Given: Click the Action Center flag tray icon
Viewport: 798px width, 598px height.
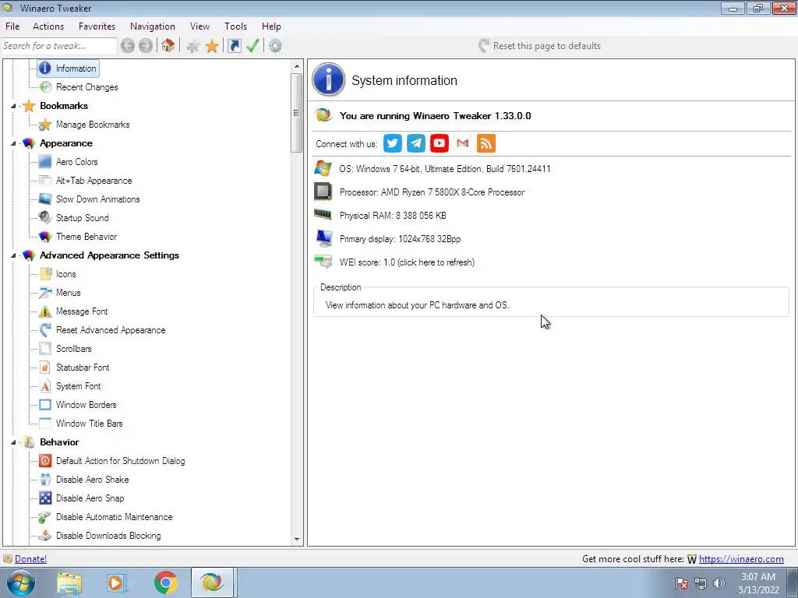Looking at the screenshot, I should pyautogui.click(x=682, y=583).
